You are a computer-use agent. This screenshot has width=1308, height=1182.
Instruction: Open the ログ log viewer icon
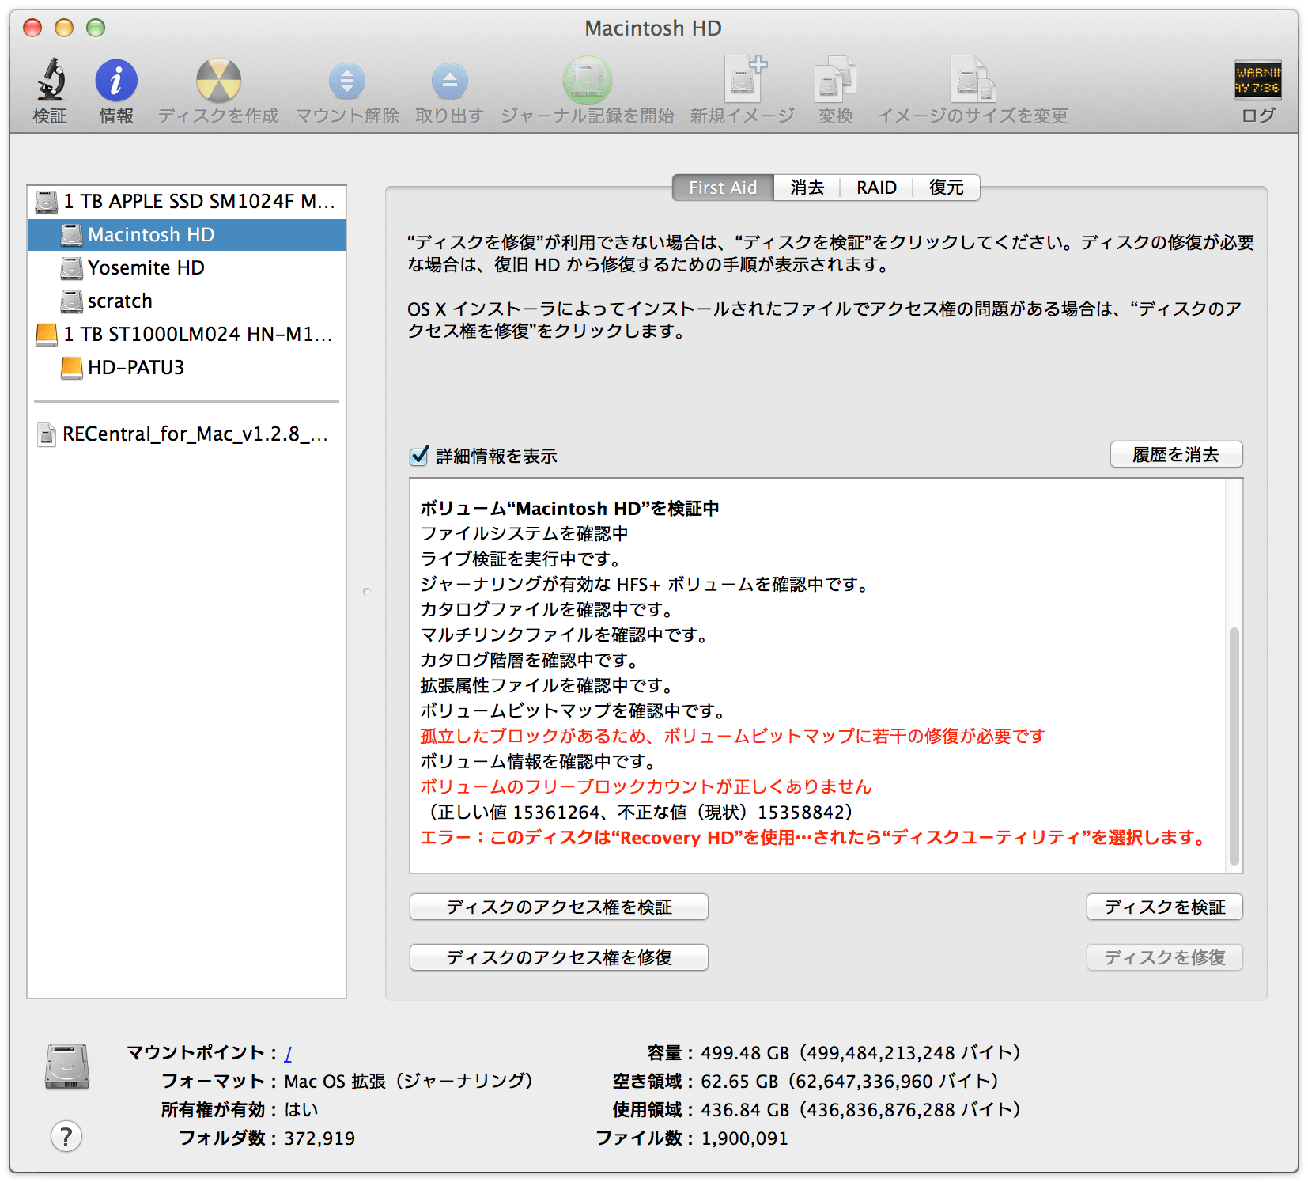1257,80
